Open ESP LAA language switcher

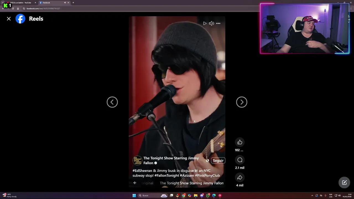pos(331,196)
